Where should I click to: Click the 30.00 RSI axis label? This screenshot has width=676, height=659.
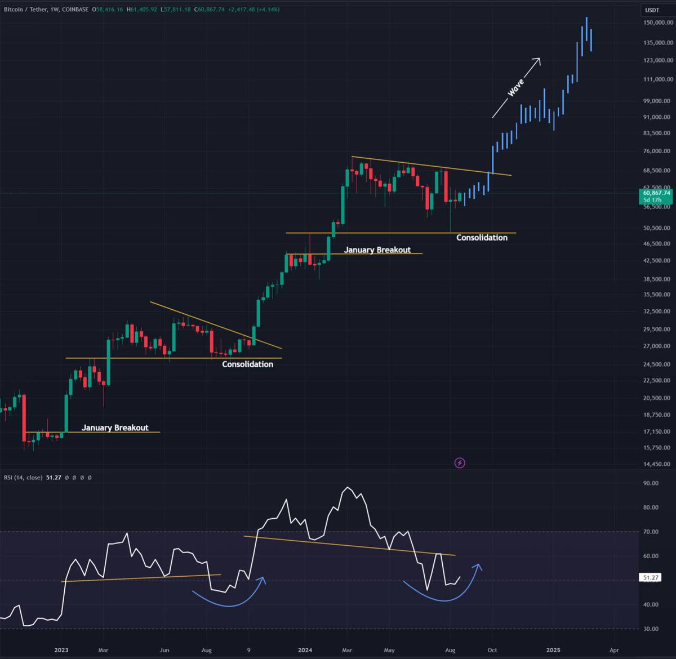tap(651, 629)
